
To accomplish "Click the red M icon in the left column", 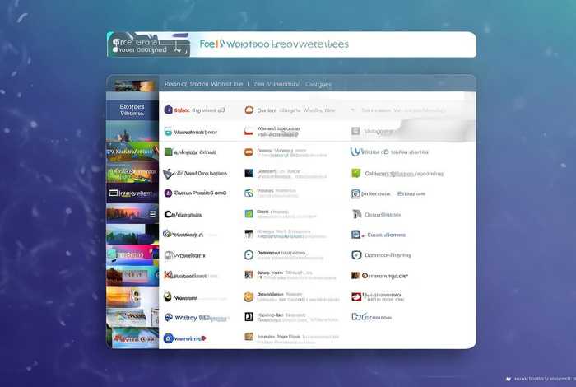I will (168, 276).
